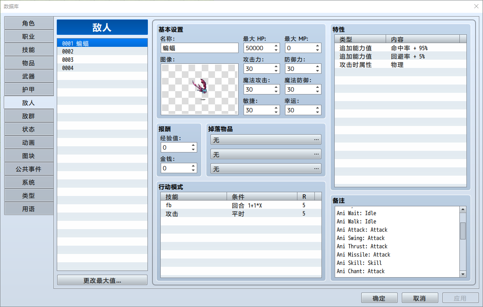This screenshot has width=483, height=307.
Task: Select the 攻击时属性 物理 trait row
Action: pyautogui.click(x=401, y=65)
